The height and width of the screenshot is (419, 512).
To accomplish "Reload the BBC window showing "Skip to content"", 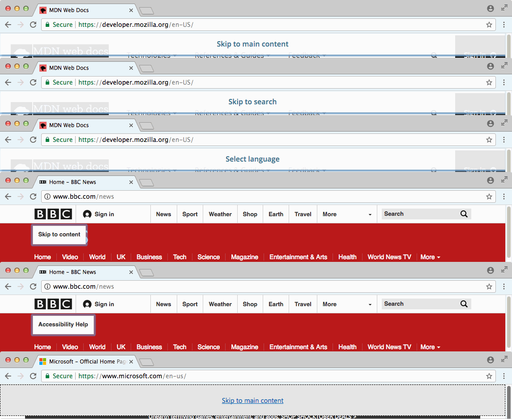I will point(33,197).
